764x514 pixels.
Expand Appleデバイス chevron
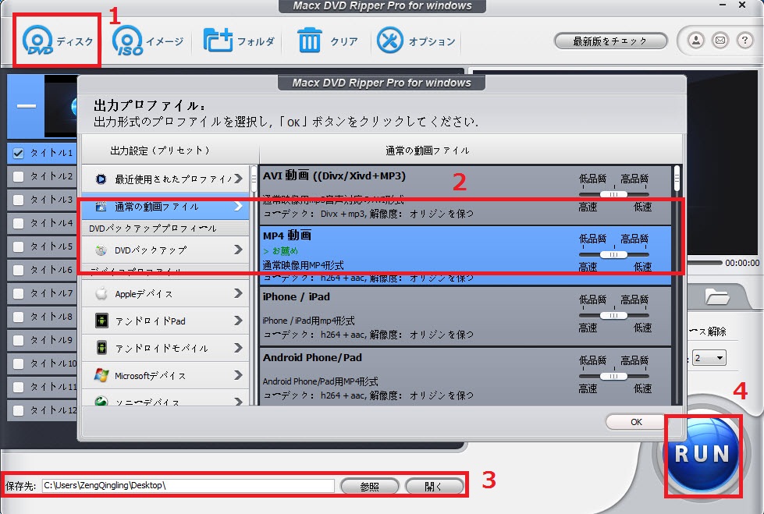[x=238, y=293]
